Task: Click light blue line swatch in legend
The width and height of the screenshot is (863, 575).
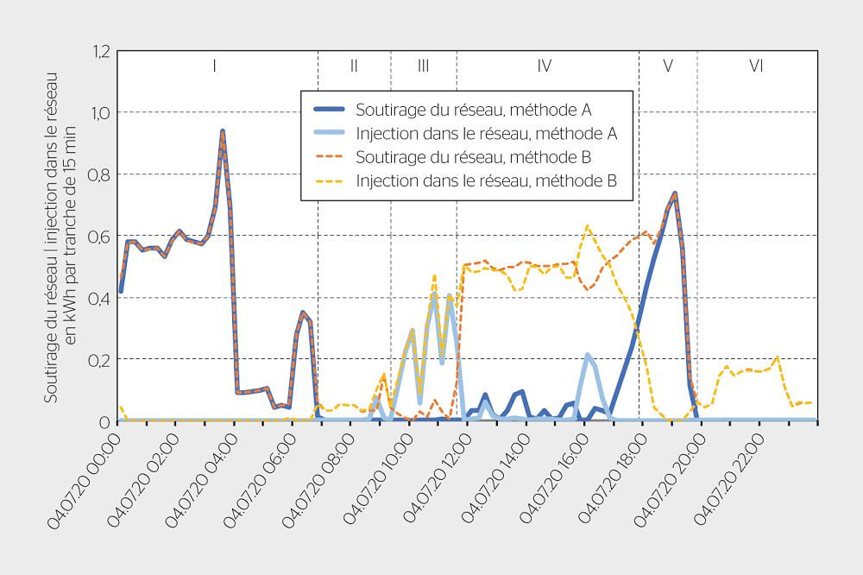Action: pyautogui.click(x=329, y=134)
